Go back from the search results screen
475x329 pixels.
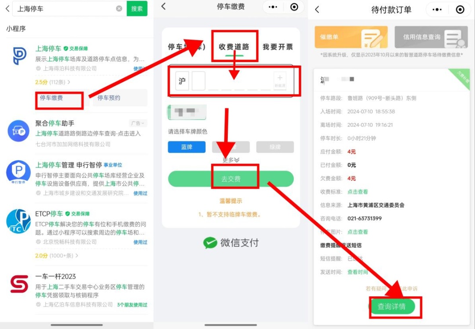click(x=7, y=8)
